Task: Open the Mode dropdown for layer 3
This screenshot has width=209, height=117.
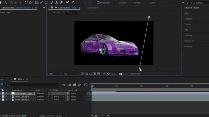Action: pos(42,100)
